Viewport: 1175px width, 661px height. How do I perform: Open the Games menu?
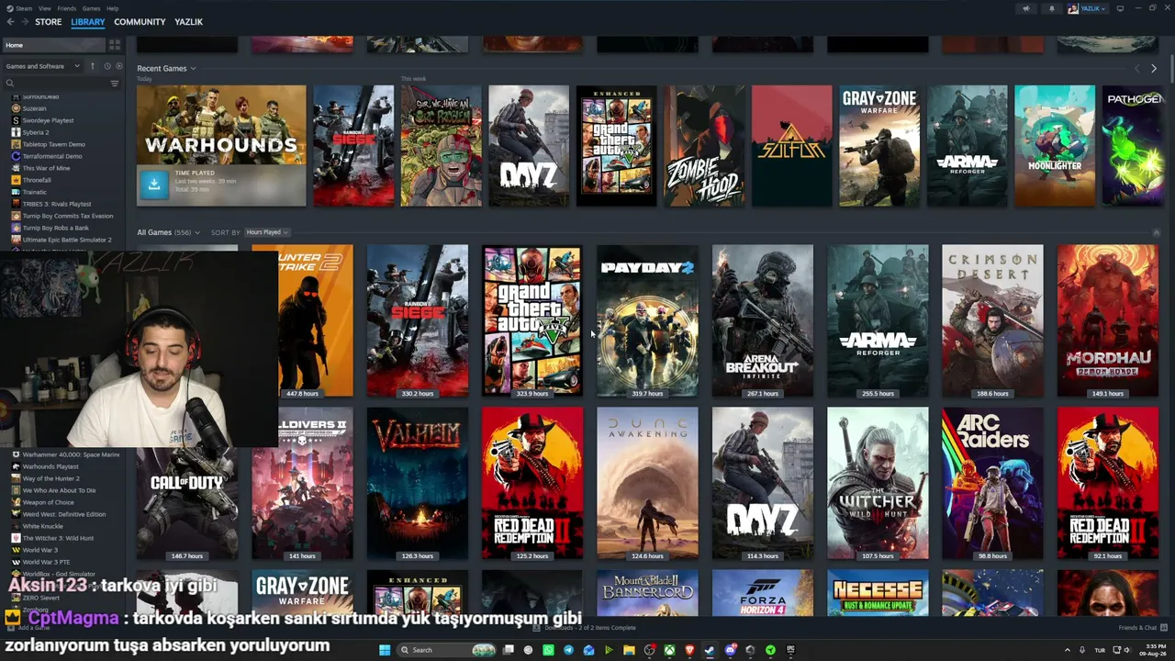[x=92, y=8]
